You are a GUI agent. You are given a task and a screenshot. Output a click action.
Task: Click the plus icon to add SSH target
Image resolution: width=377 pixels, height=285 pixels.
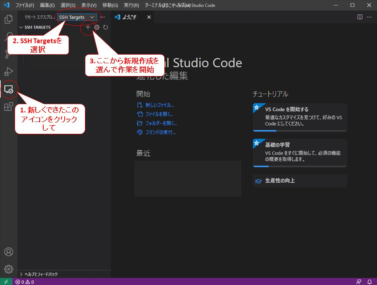87,27
